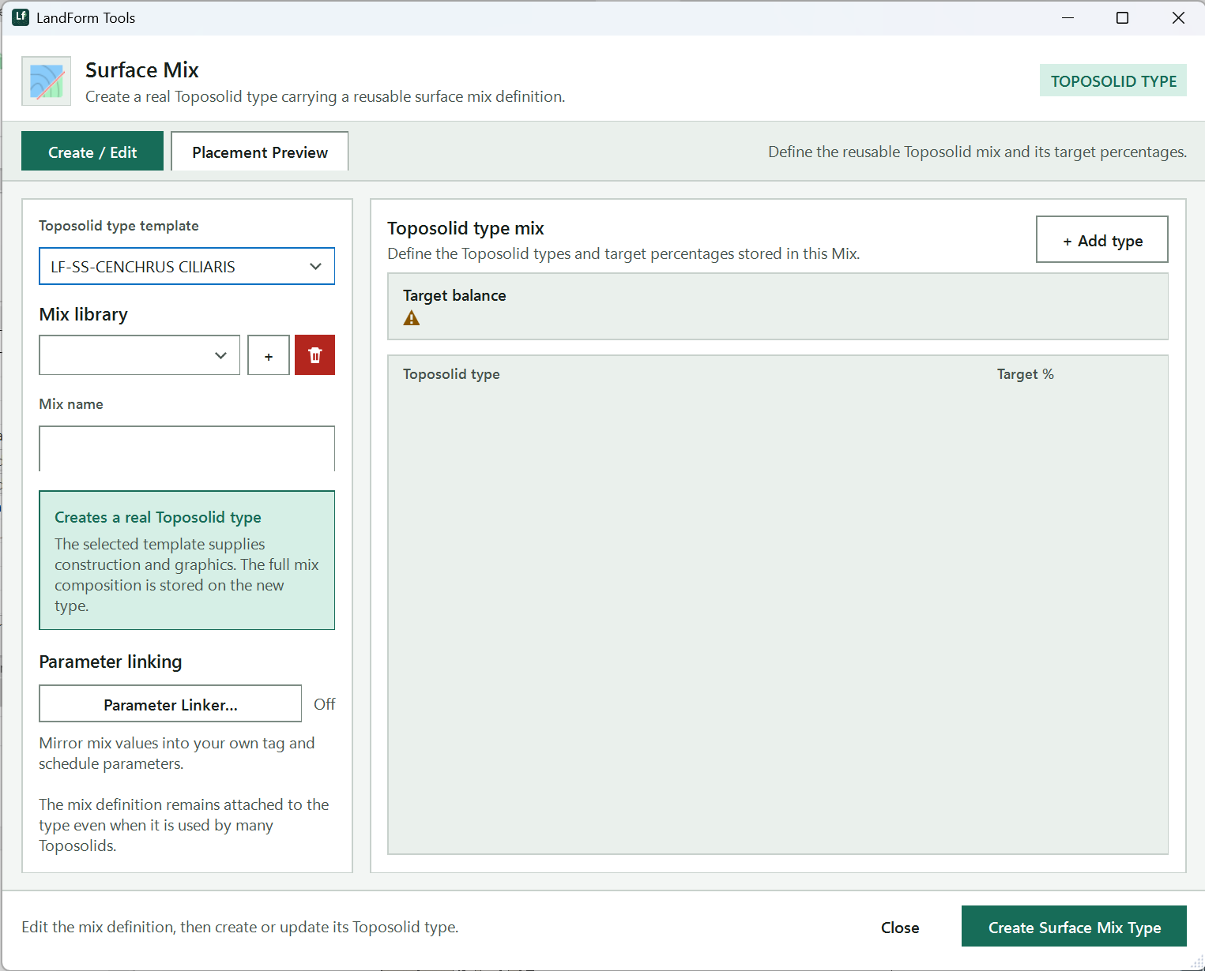
Task: Click the Creates a real Toposolid type heading
Action: pyautogui.click(x=158, y=517)
